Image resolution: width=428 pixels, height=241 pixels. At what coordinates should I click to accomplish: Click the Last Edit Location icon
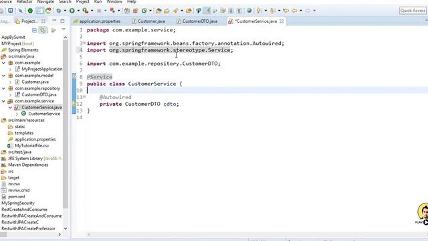(286, 11)
